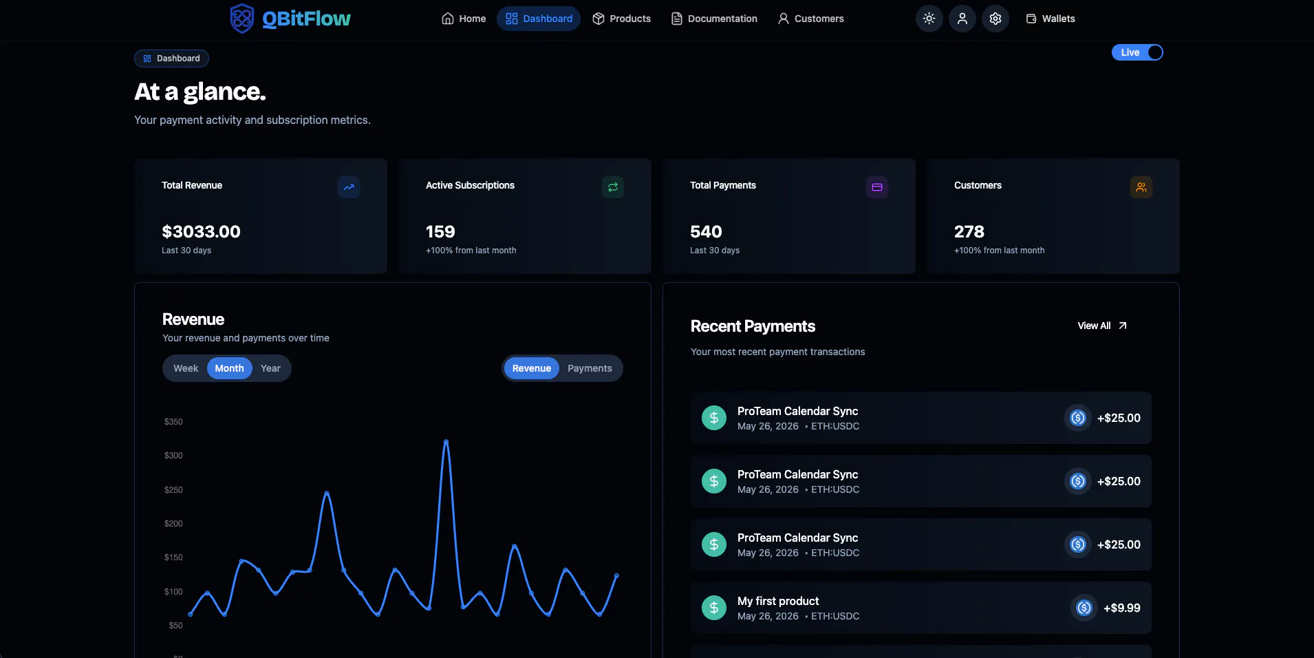Click Customers card people icon
The height and width of the screenshot is (658, 1314).
1141,187
